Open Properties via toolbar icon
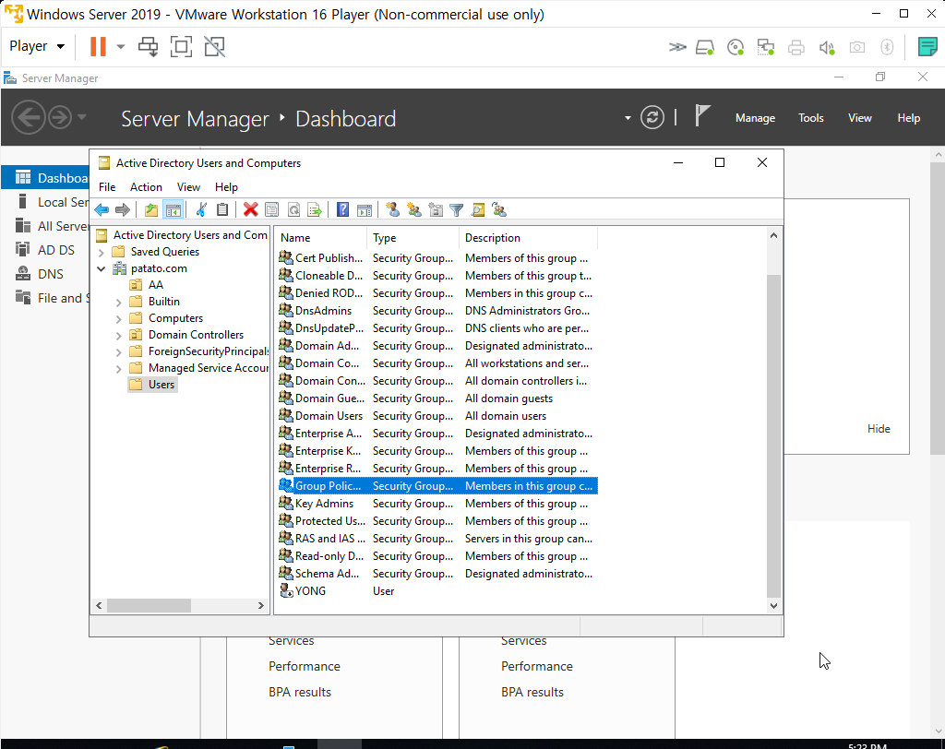 tap(272, 209)
